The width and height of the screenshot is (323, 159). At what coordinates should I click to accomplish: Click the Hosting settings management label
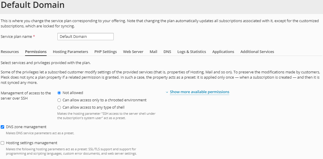31,143
